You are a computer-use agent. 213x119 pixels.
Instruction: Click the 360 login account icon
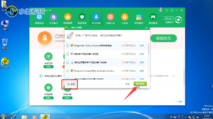tap(178, 20)
